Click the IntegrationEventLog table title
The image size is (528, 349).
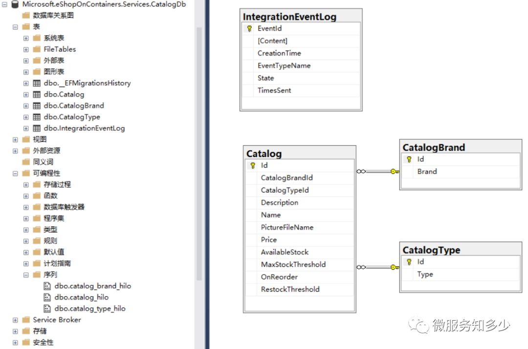pos(289,17)
